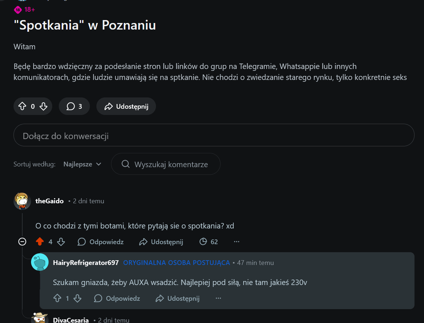This screenshot has height=323, width=424.
Task: Open DivaCesaria's profile
Action: [x=70, y=320]
